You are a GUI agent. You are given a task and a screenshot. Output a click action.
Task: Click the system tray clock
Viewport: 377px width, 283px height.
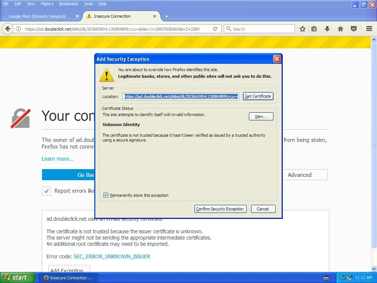click(x=363, y=277)
